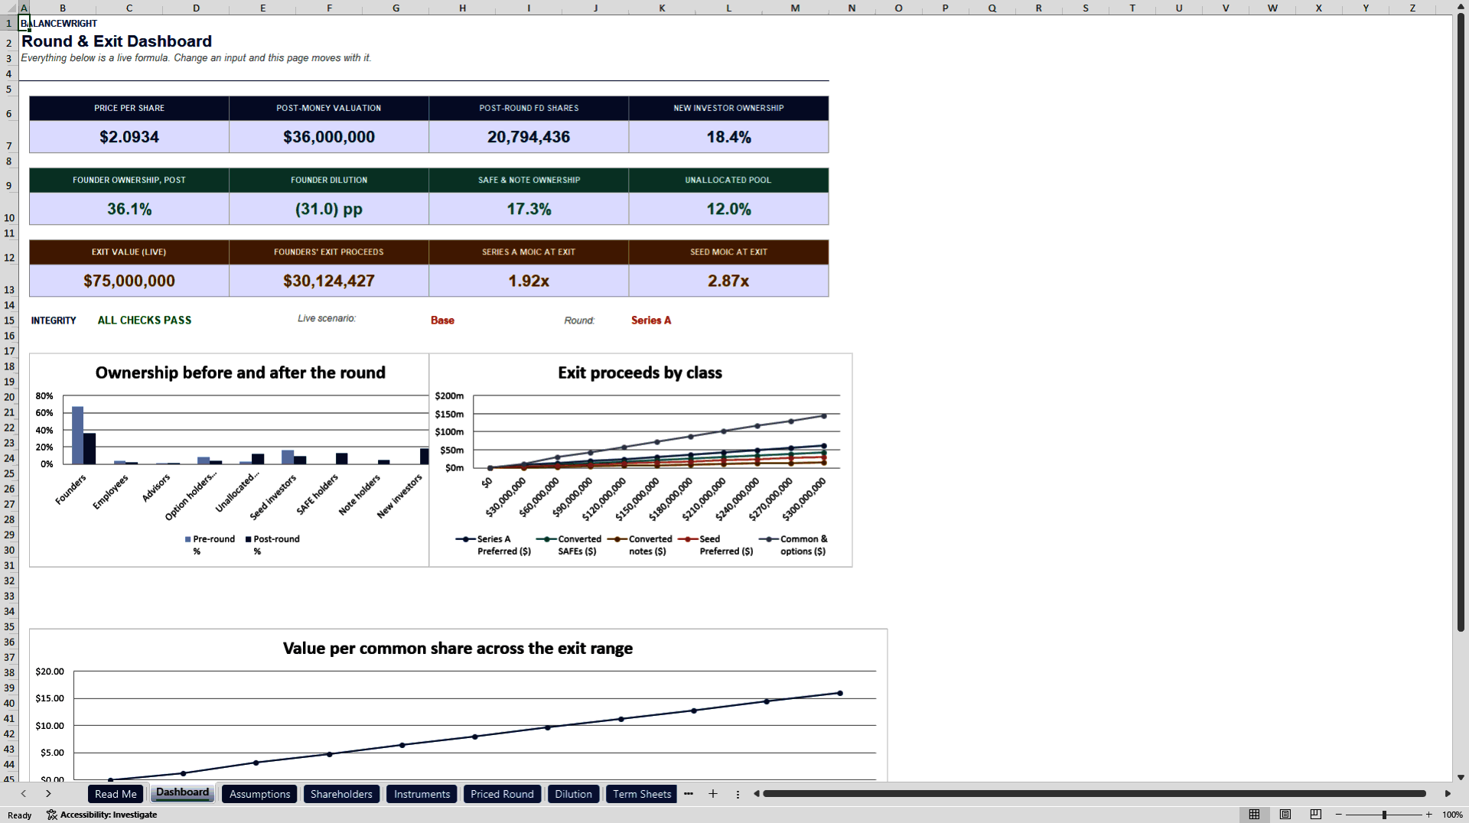Click the ALL CHECKS PASS text

[145, 320]
